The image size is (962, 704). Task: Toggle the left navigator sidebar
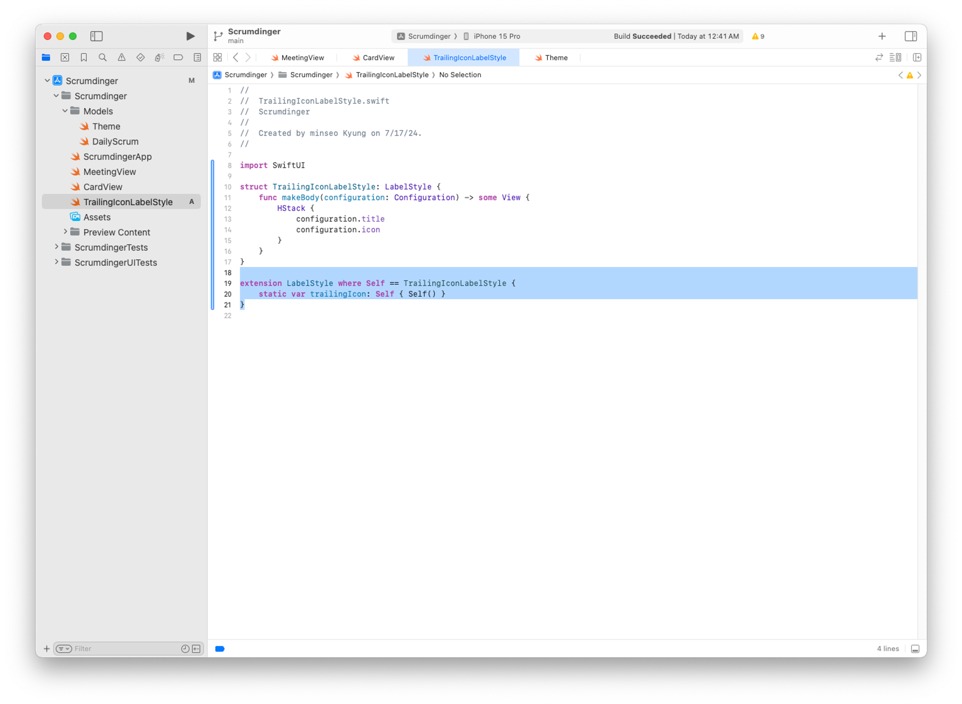pyautogui.click(x=96, y=36)
